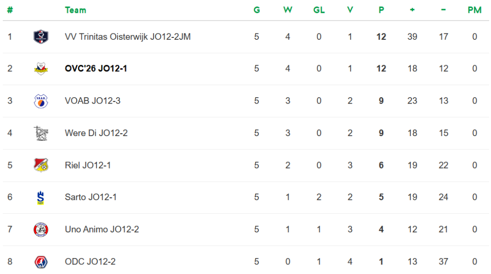Click the OVC'26 club logo
The image size is (491, 274).
[41, 69]
